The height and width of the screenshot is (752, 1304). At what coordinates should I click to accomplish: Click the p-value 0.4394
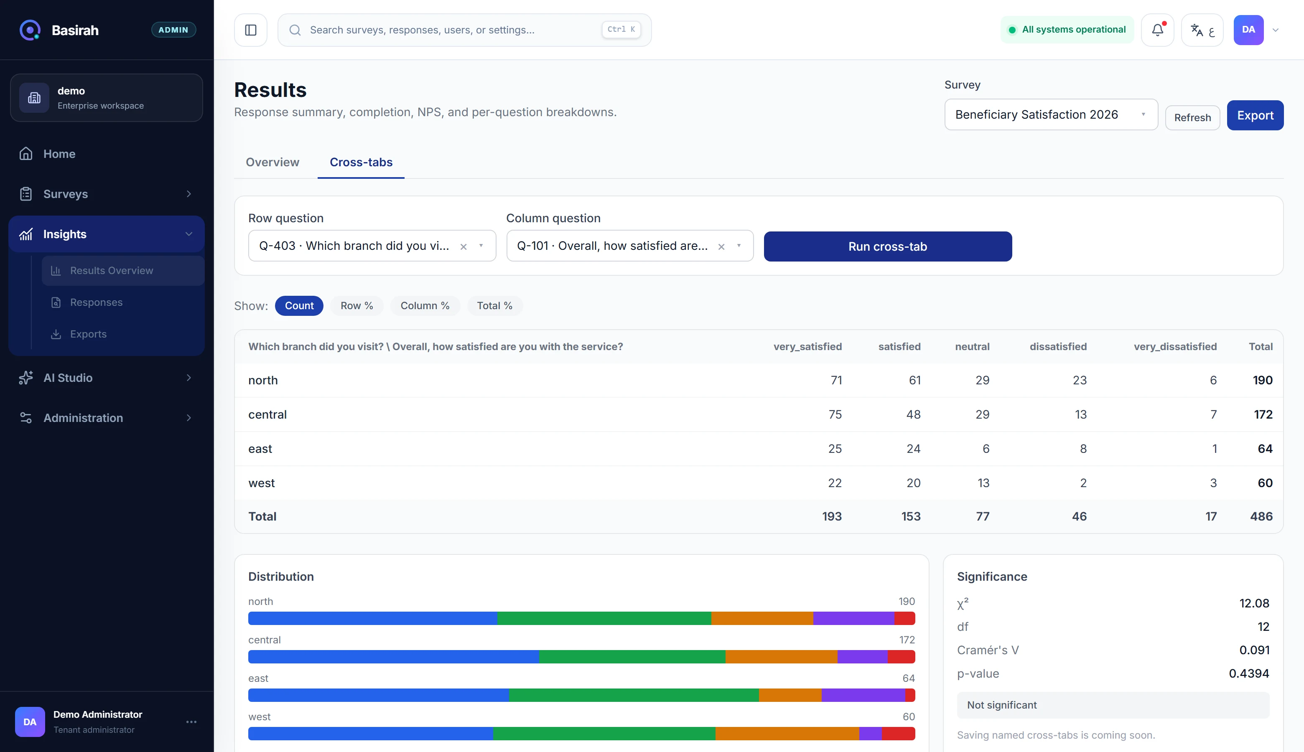pyautogui.click(x=1249, y=673)
